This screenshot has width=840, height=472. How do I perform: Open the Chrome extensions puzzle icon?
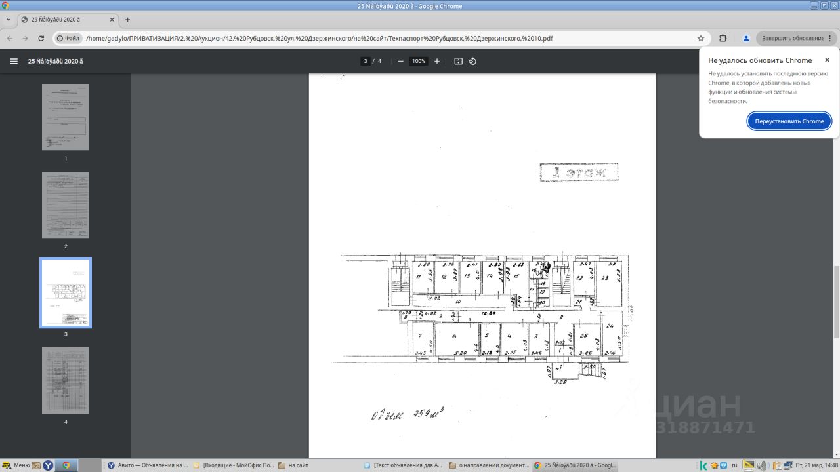click(723, 38)
